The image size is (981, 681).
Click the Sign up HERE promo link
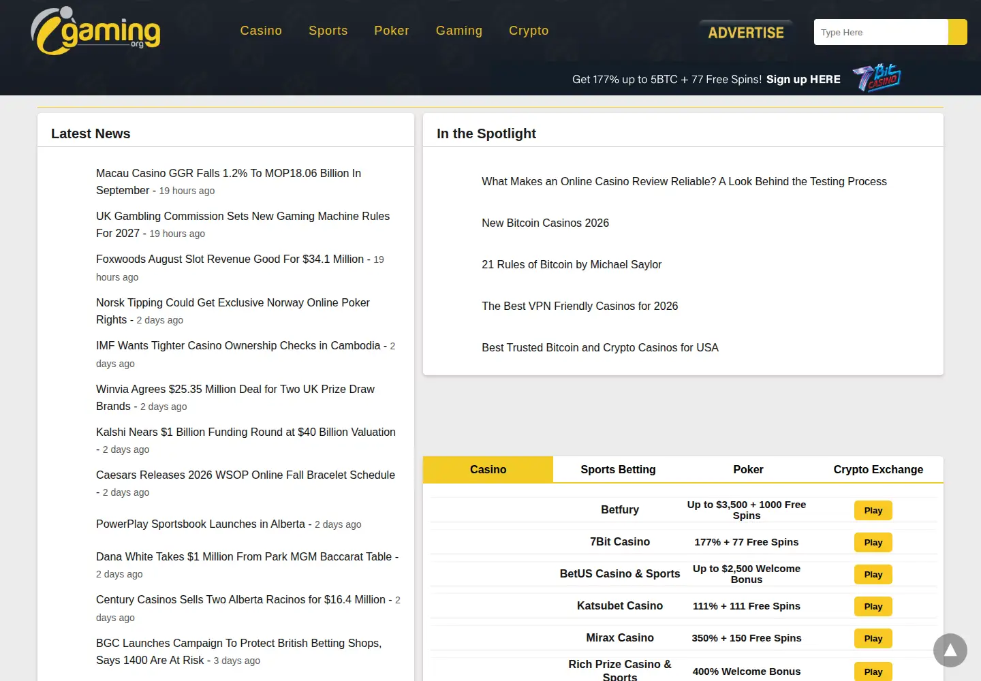click(803, 79)
